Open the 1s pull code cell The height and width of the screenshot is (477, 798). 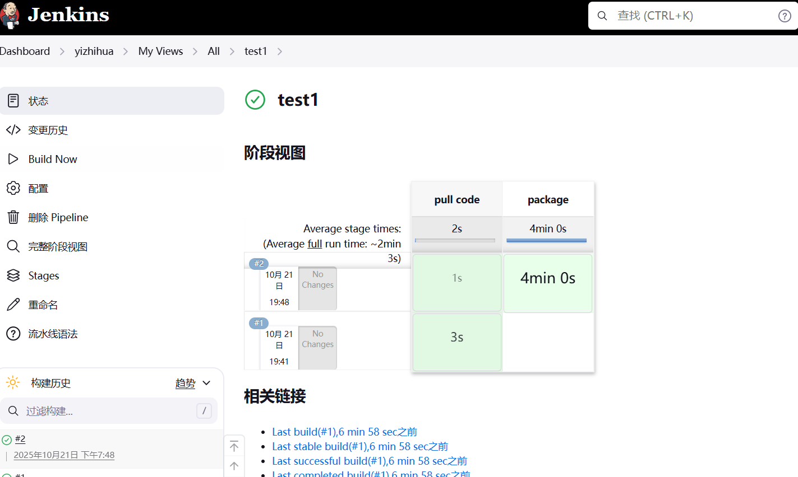click(x=457, y=283)
